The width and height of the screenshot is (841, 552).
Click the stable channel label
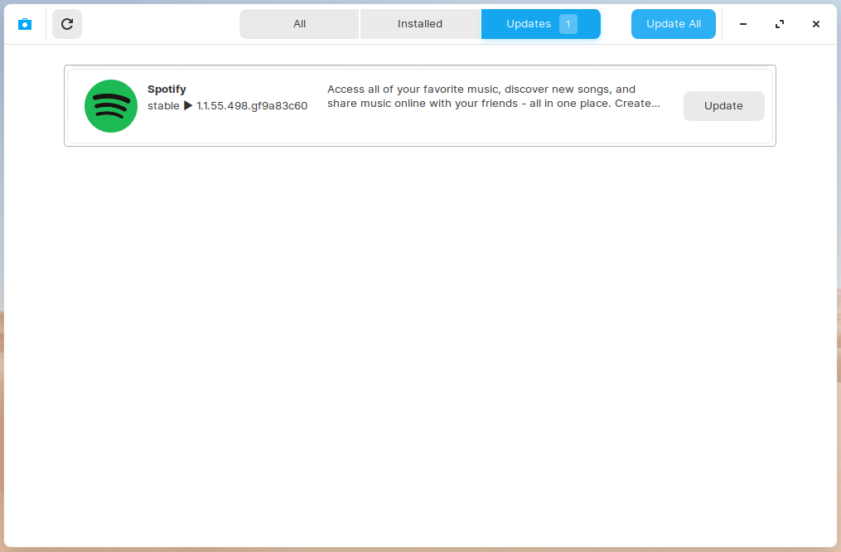tap(163, 106)
